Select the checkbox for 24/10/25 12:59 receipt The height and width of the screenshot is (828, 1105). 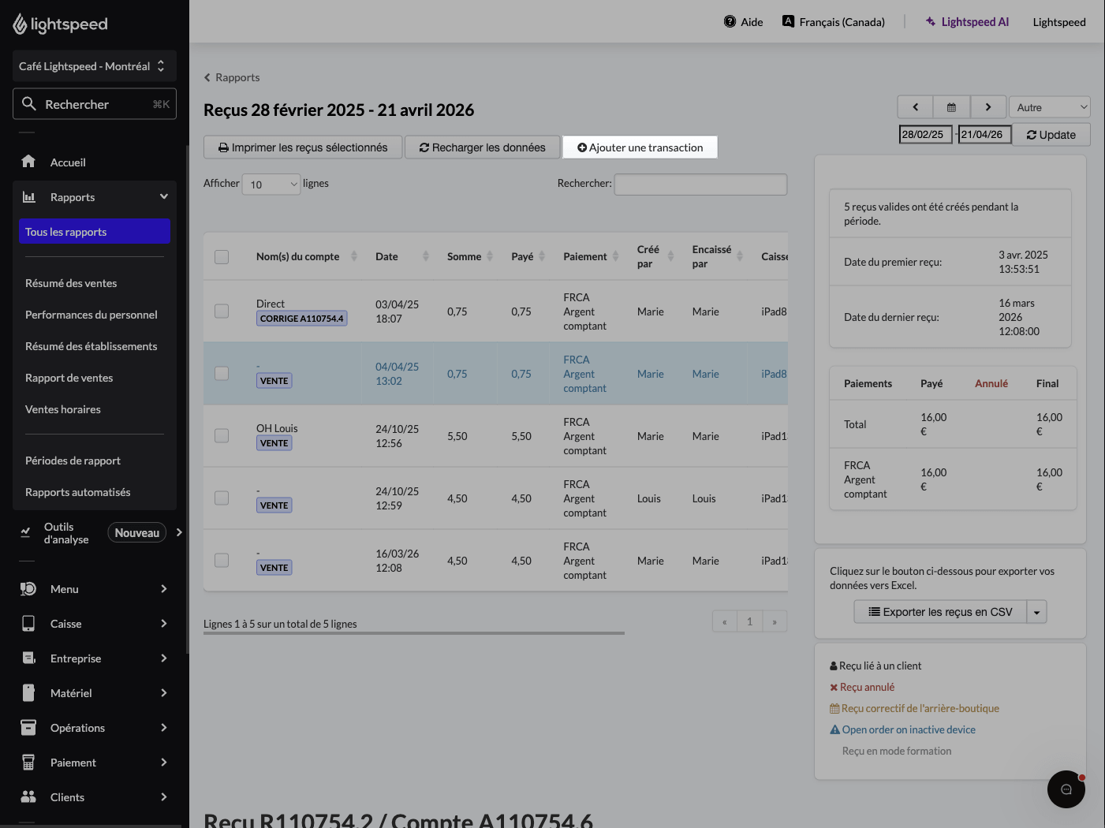(x=222, y=498)
